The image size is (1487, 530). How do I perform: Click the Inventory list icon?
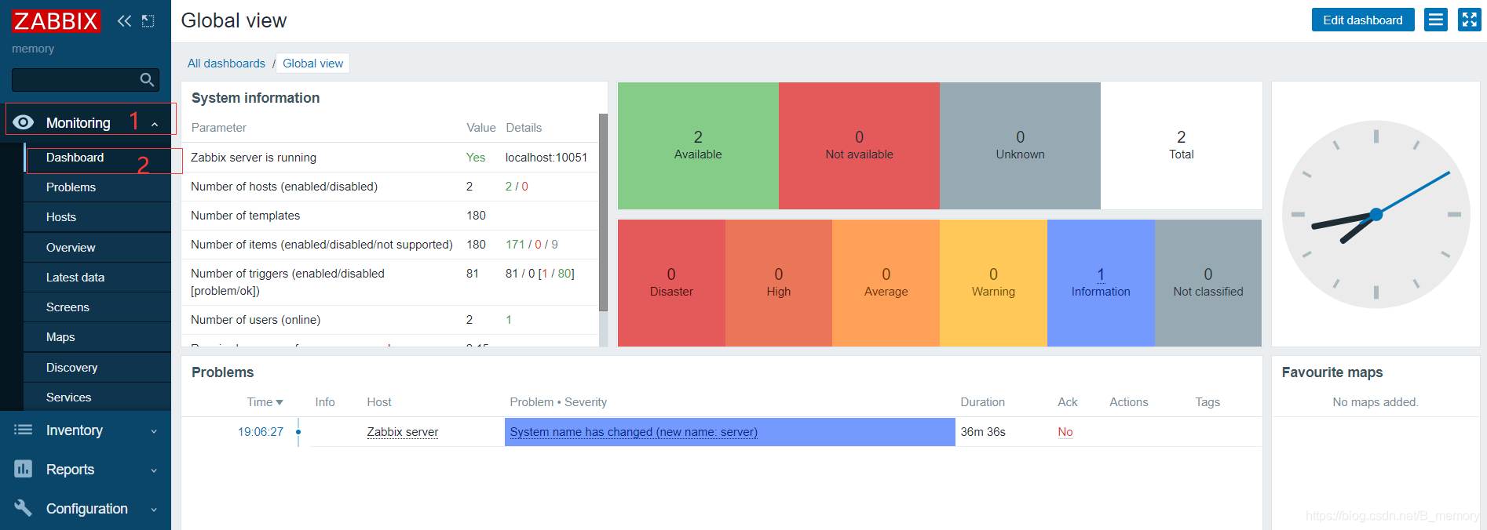point(24,430)
